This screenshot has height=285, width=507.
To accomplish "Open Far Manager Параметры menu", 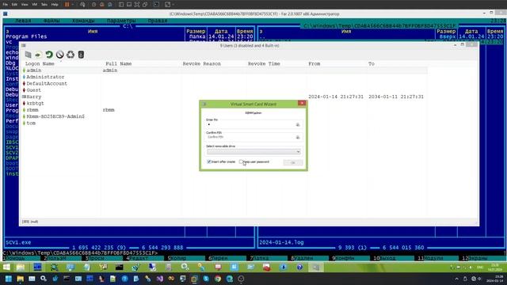I will point(121,21).
